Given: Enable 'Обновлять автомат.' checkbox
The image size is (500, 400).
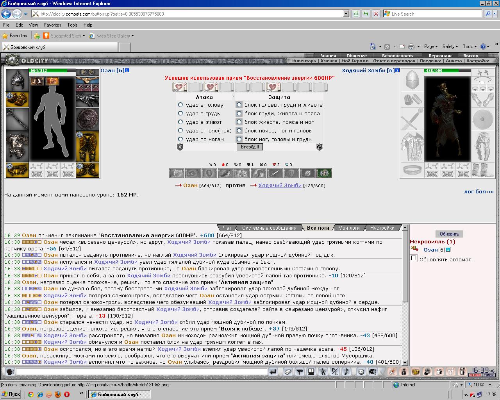Looking at the screenshot, I should 414,258.
